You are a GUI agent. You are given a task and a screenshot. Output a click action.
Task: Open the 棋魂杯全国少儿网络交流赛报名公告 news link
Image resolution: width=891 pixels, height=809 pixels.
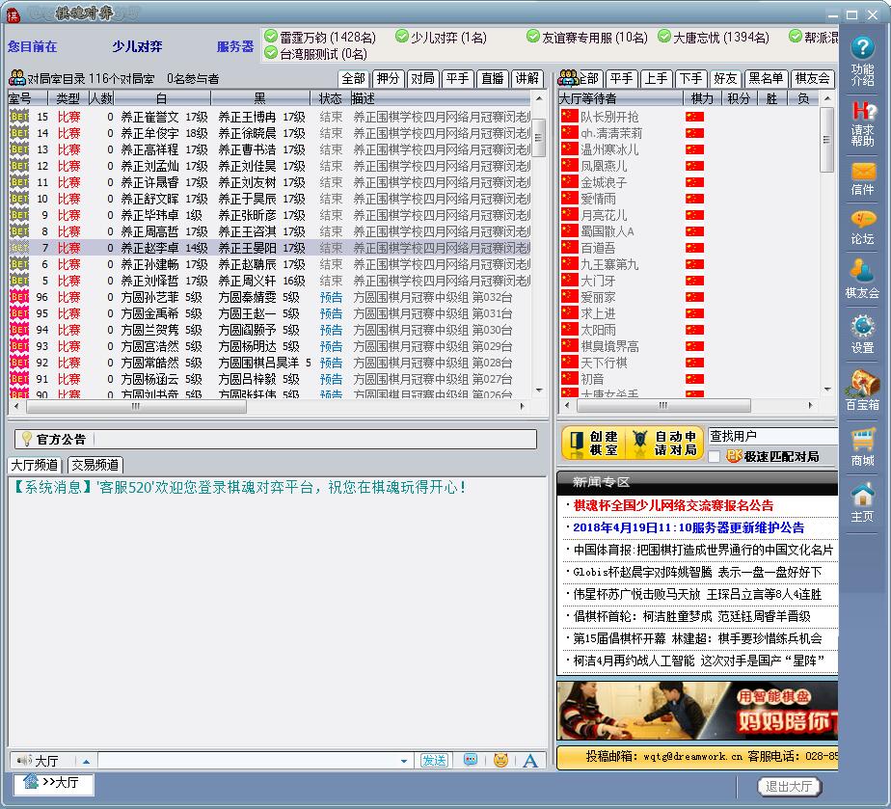672,505
